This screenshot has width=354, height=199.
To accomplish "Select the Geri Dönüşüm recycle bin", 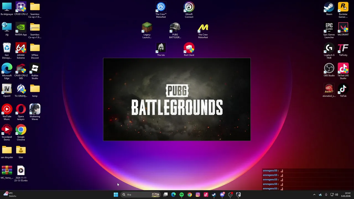I will coord(7,51).
